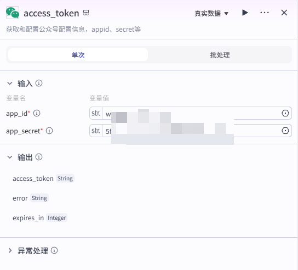Click the 变量名 column header
Viewport: 298px width, 270px height.
pos(16,98)
